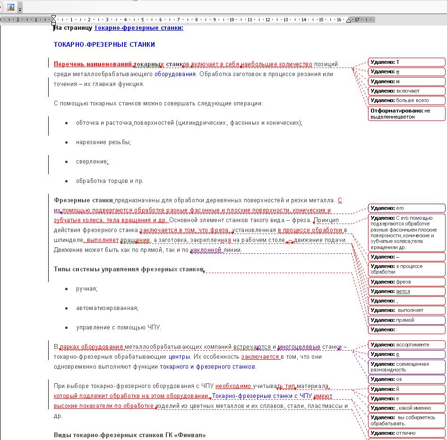The image size is (447, 440).
Task: Click inserted text 'Перечень наименований'
Action: [93, 64]
